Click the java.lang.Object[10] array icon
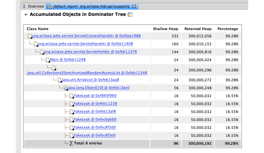264x153 pixels. (x=66, y=88)
